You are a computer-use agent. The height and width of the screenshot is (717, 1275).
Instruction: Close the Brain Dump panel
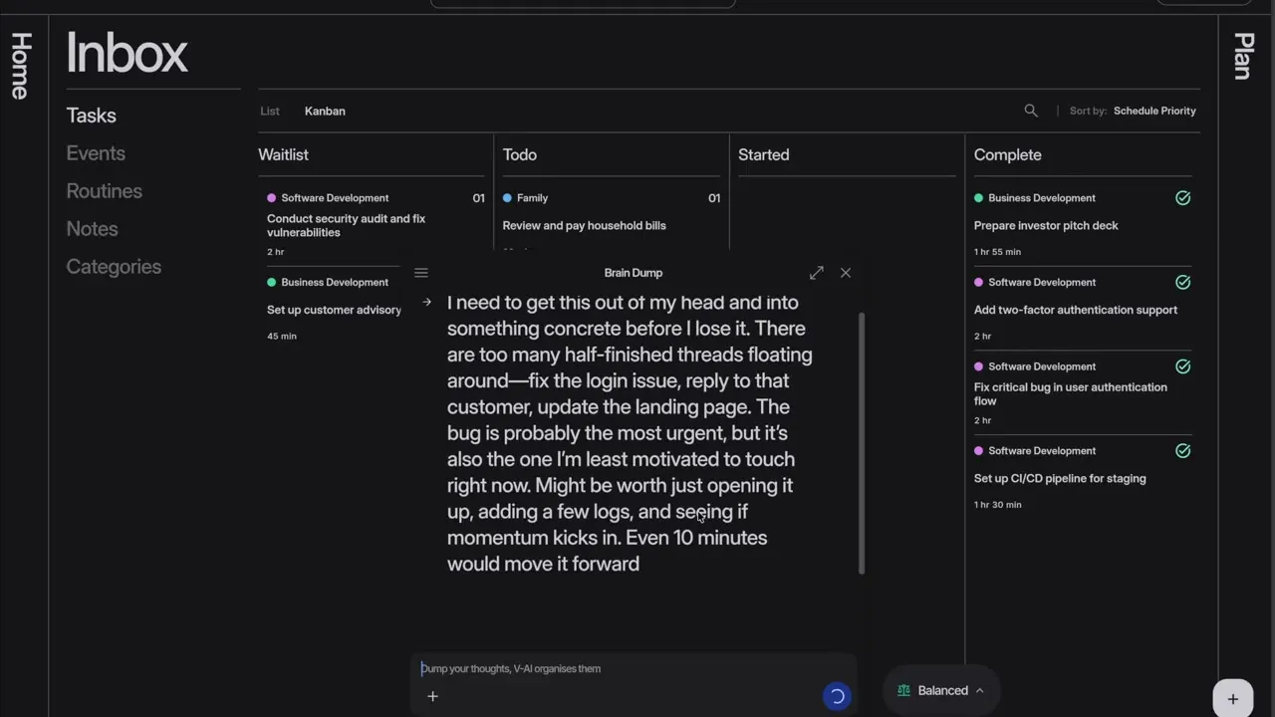click(x=846, y=272)
